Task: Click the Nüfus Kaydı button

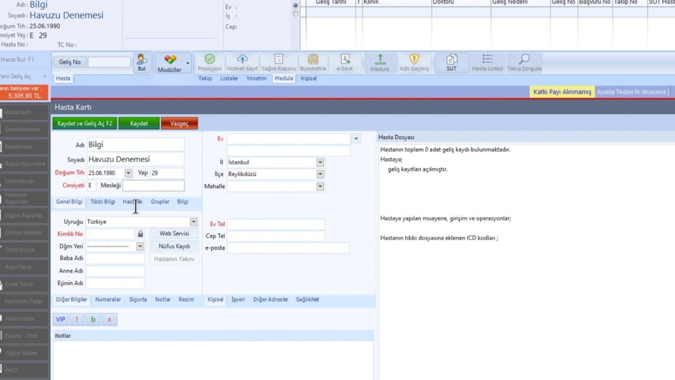Action: click(x=174, y=246)
